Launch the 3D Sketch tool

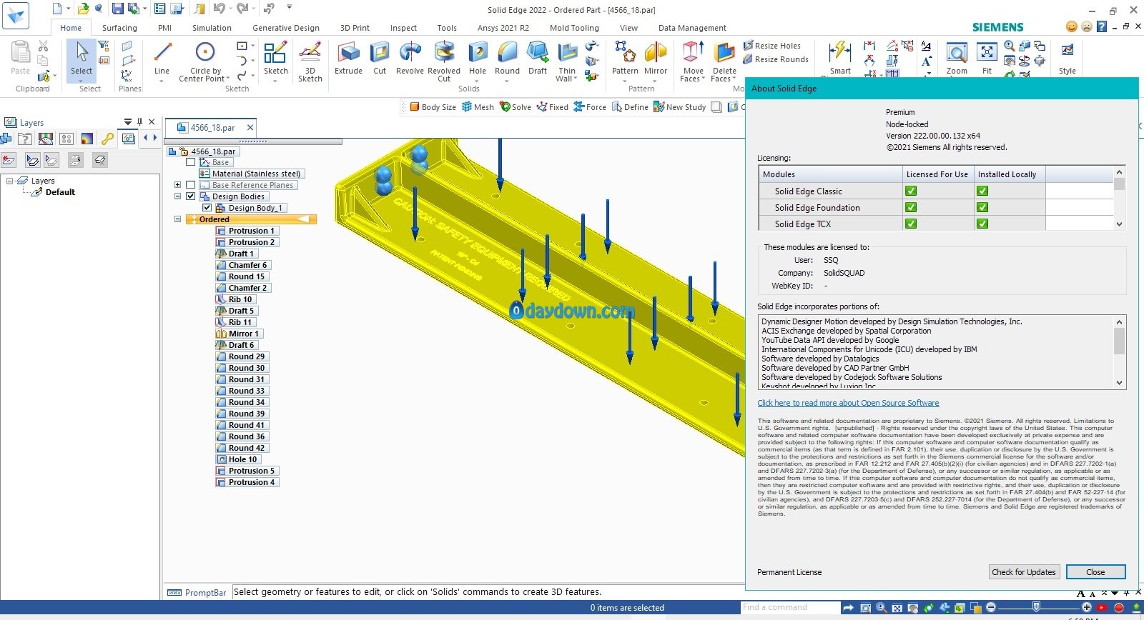[310, 61]
